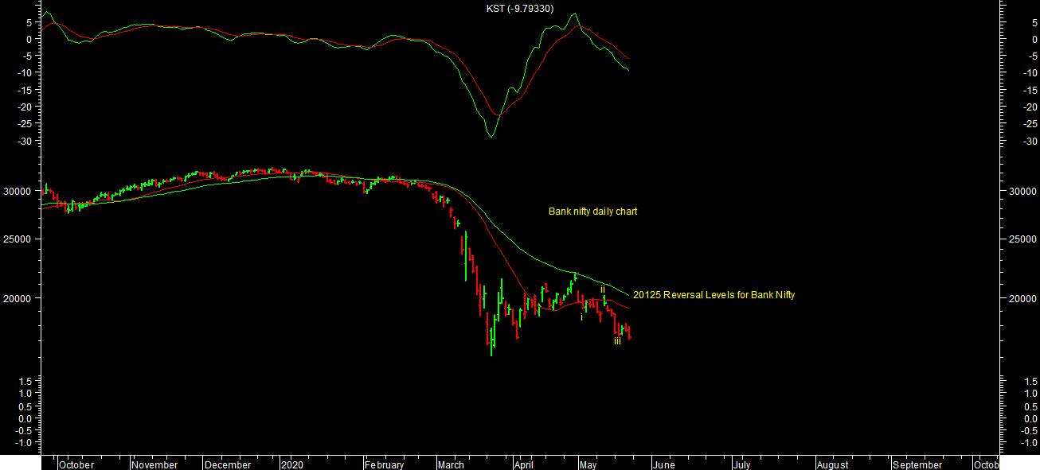Click June on the date axis
Screen dimensions: 1040x470
coord(663,464)
